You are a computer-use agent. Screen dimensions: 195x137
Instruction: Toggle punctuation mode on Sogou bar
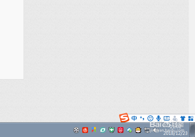[x=142, y=118]
